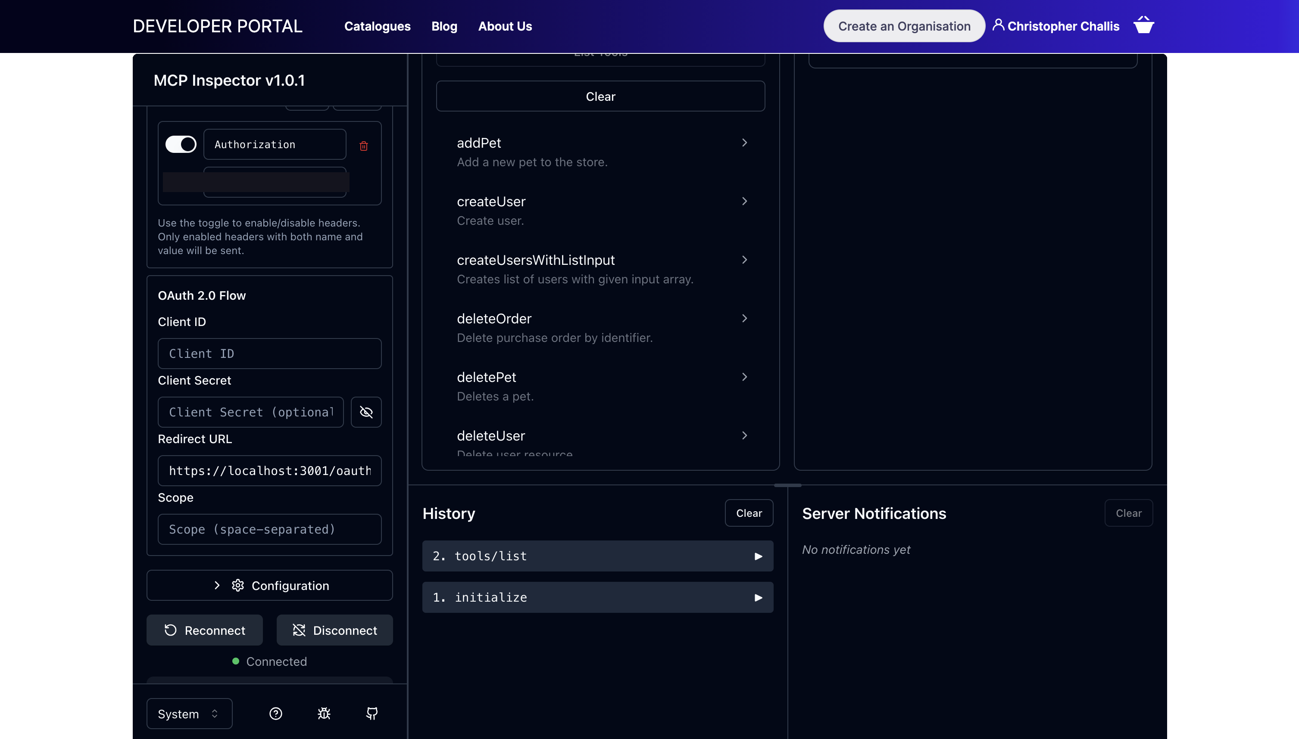This screenshot has width=1299, height=739.
Task: Expand createUsersWithListInput tool chevron
Action: pyautogui.click(x=744, y=260)
